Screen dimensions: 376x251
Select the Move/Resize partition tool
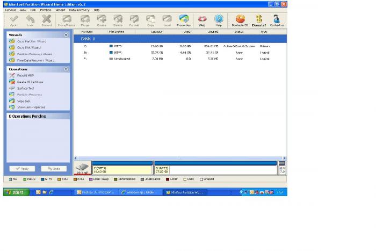67,20
